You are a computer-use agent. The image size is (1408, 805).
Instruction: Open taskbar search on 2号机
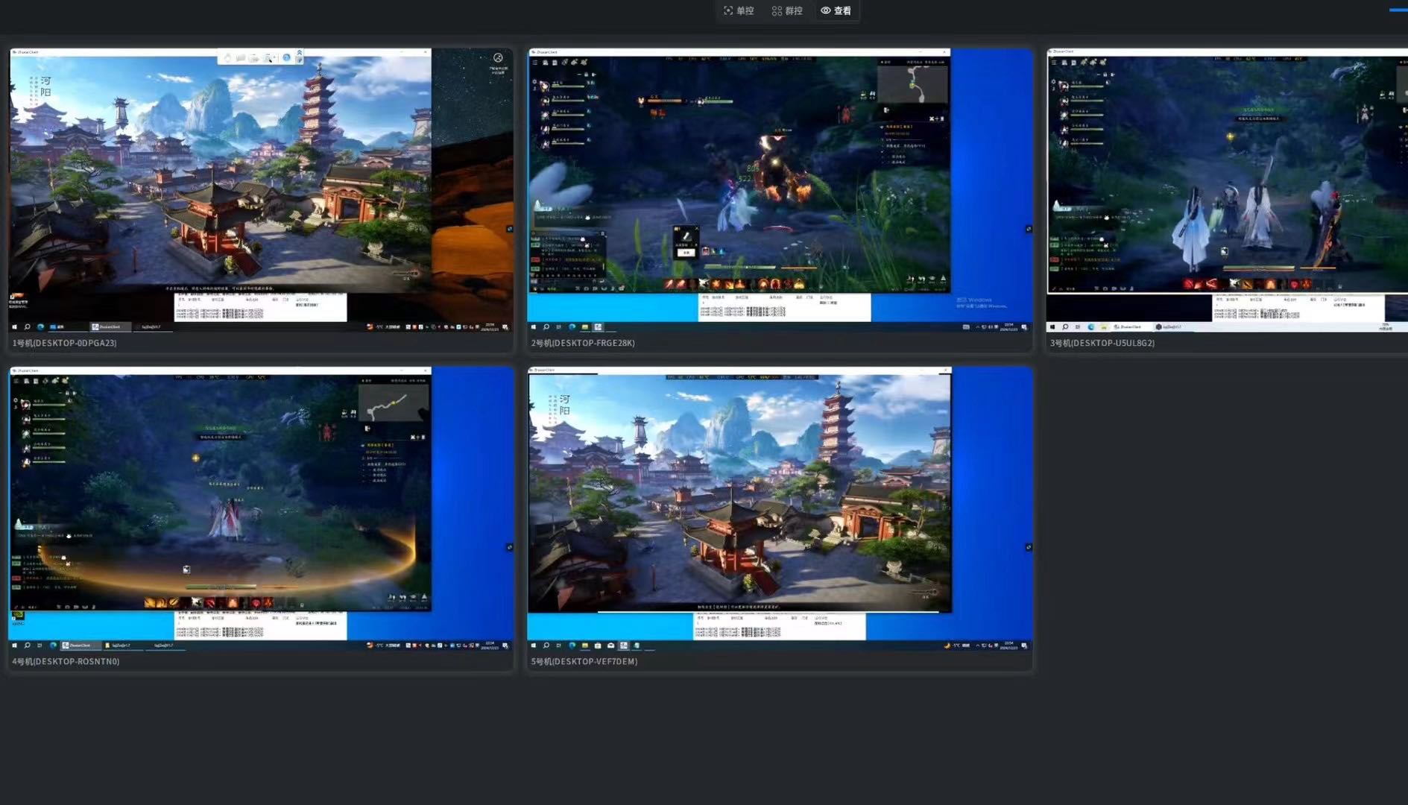click(546, 326)
